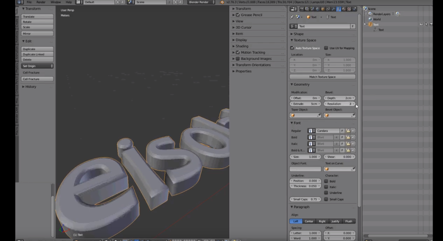Viewport: 443px width, 241px height.
Task: Toggle the Motion Tracking panel checkbox
Action: [238, 52]
